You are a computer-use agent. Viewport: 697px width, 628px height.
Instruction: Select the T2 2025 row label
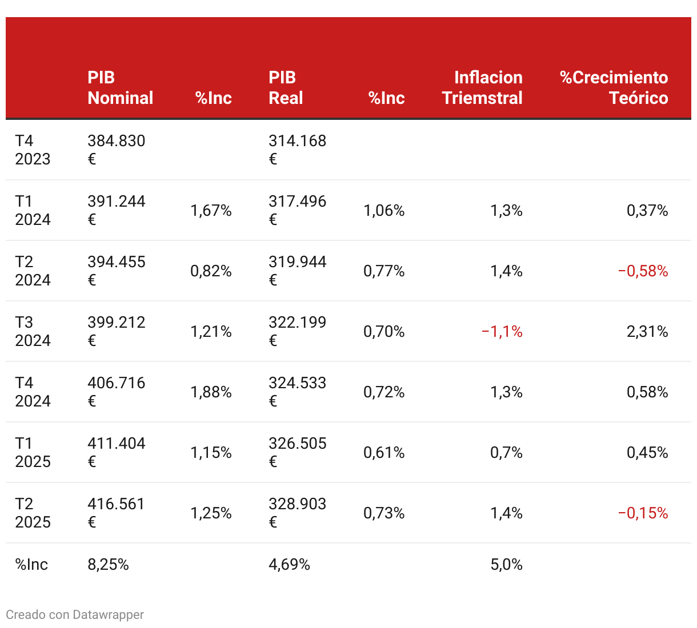click(x=33, y=513)
